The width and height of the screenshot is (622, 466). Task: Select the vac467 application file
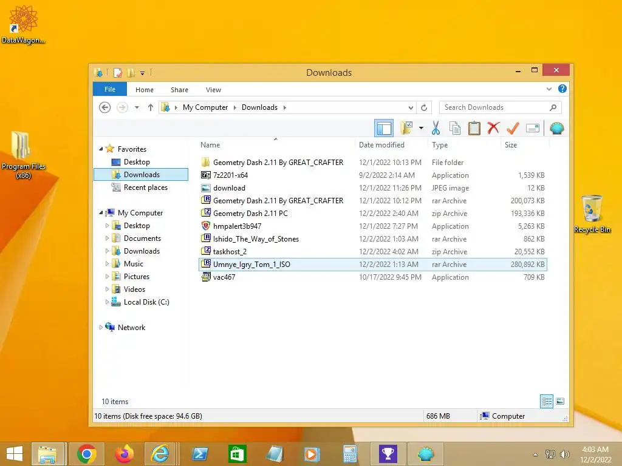(373, 277)
